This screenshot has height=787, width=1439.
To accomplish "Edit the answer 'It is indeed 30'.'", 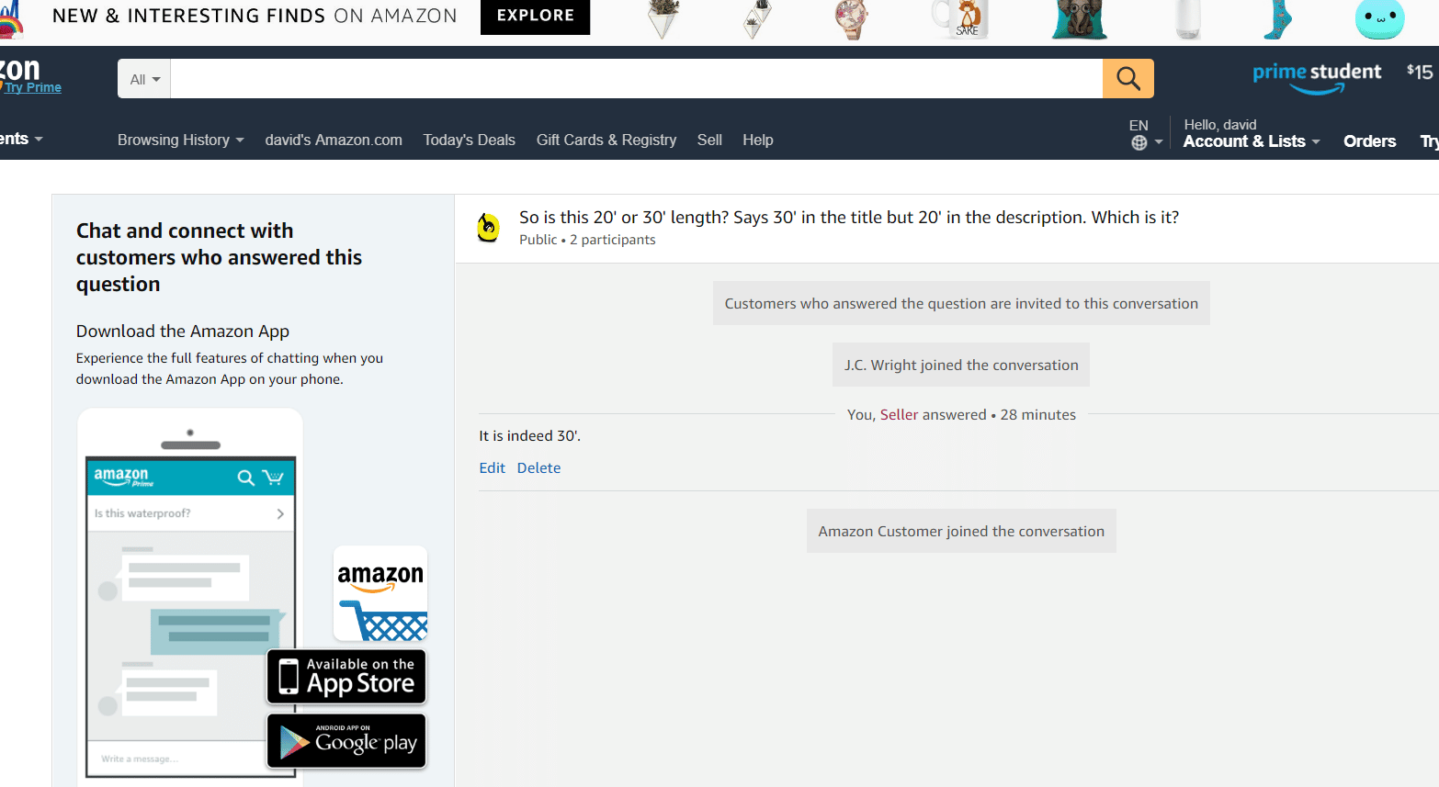I will coord(492,467).
